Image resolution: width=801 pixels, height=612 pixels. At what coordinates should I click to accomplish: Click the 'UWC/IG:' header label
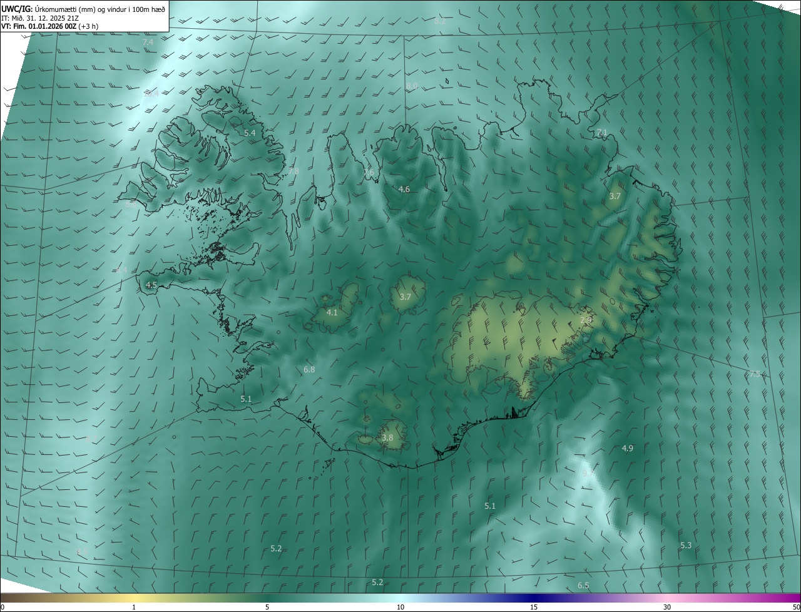tap(16, 9)
